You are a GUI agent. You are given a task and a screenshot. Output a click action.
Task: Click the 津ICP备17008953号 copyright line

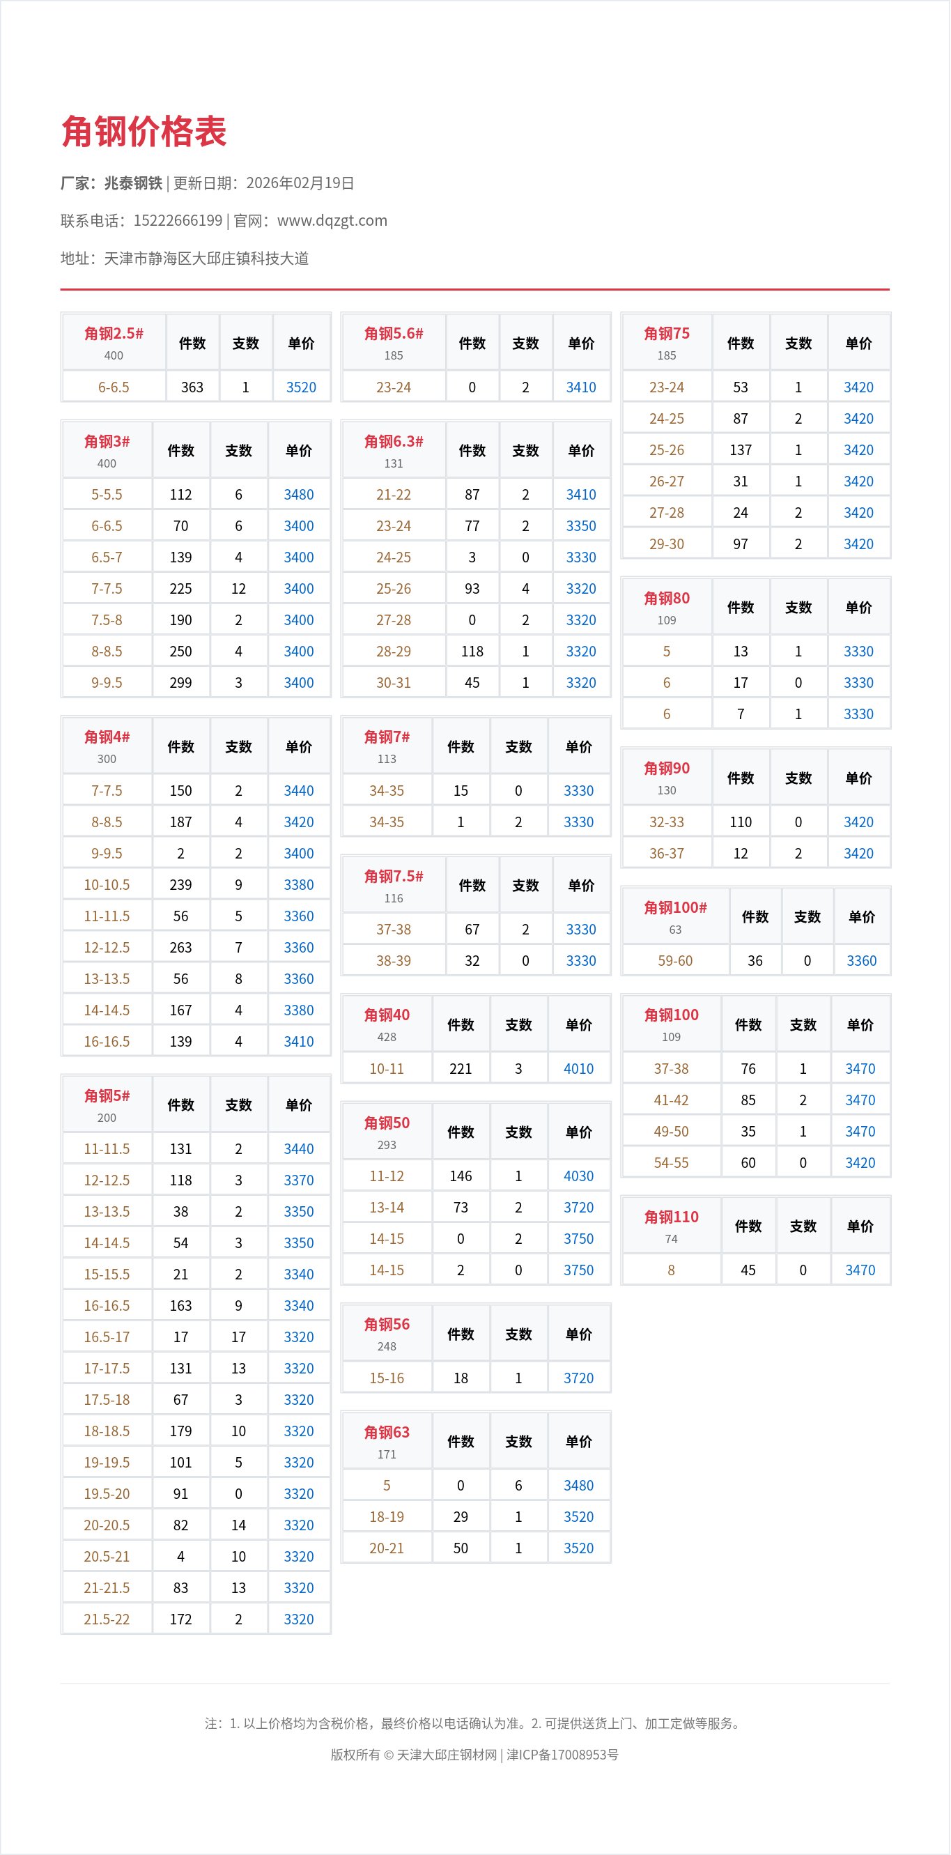point(475,1755)
